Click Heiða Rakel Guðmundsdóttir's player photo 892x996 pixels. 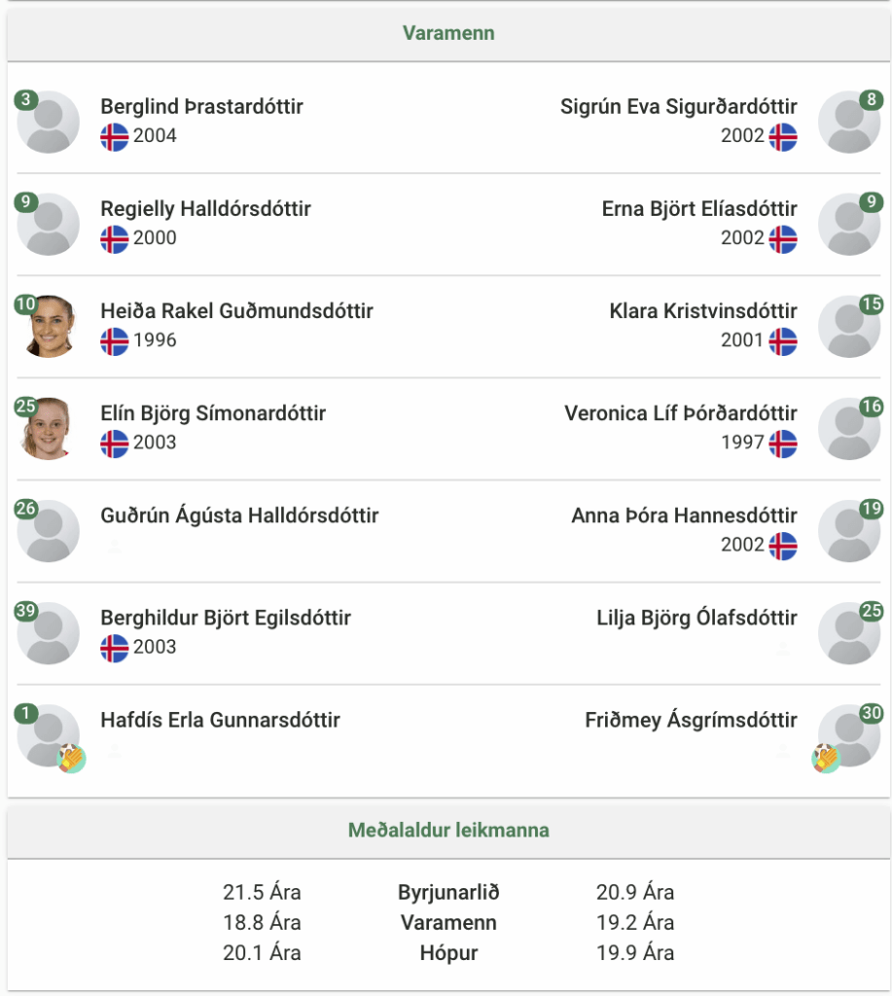pos(49,327)
